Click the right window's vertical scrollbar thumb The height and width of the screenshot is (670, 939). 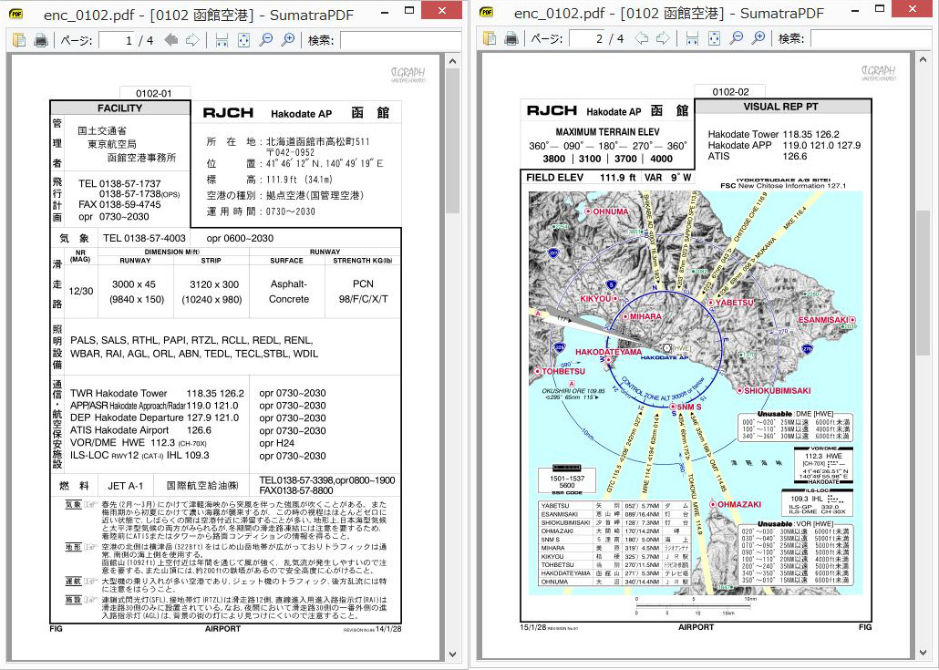point(923,283)
